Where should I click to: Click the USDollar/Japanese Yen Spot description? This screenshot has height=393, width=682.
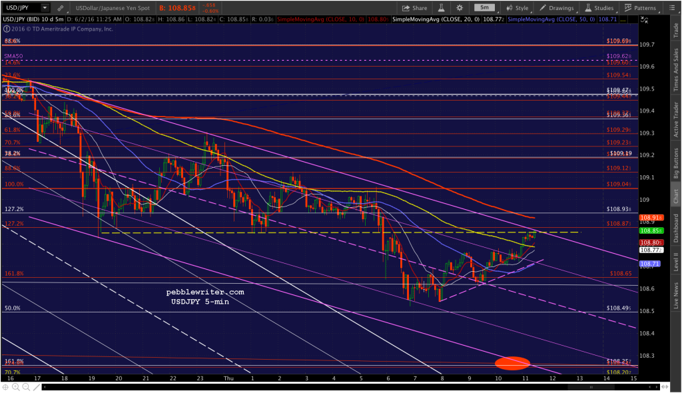pyautogui.click(x=113, y=8)
